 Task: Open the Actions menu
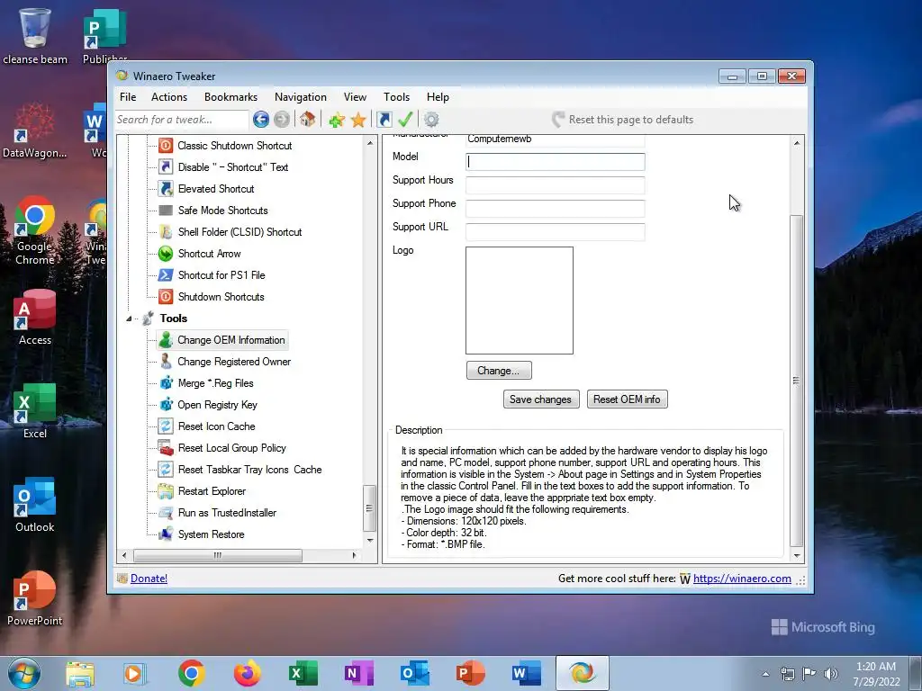(x=168, y=97)
